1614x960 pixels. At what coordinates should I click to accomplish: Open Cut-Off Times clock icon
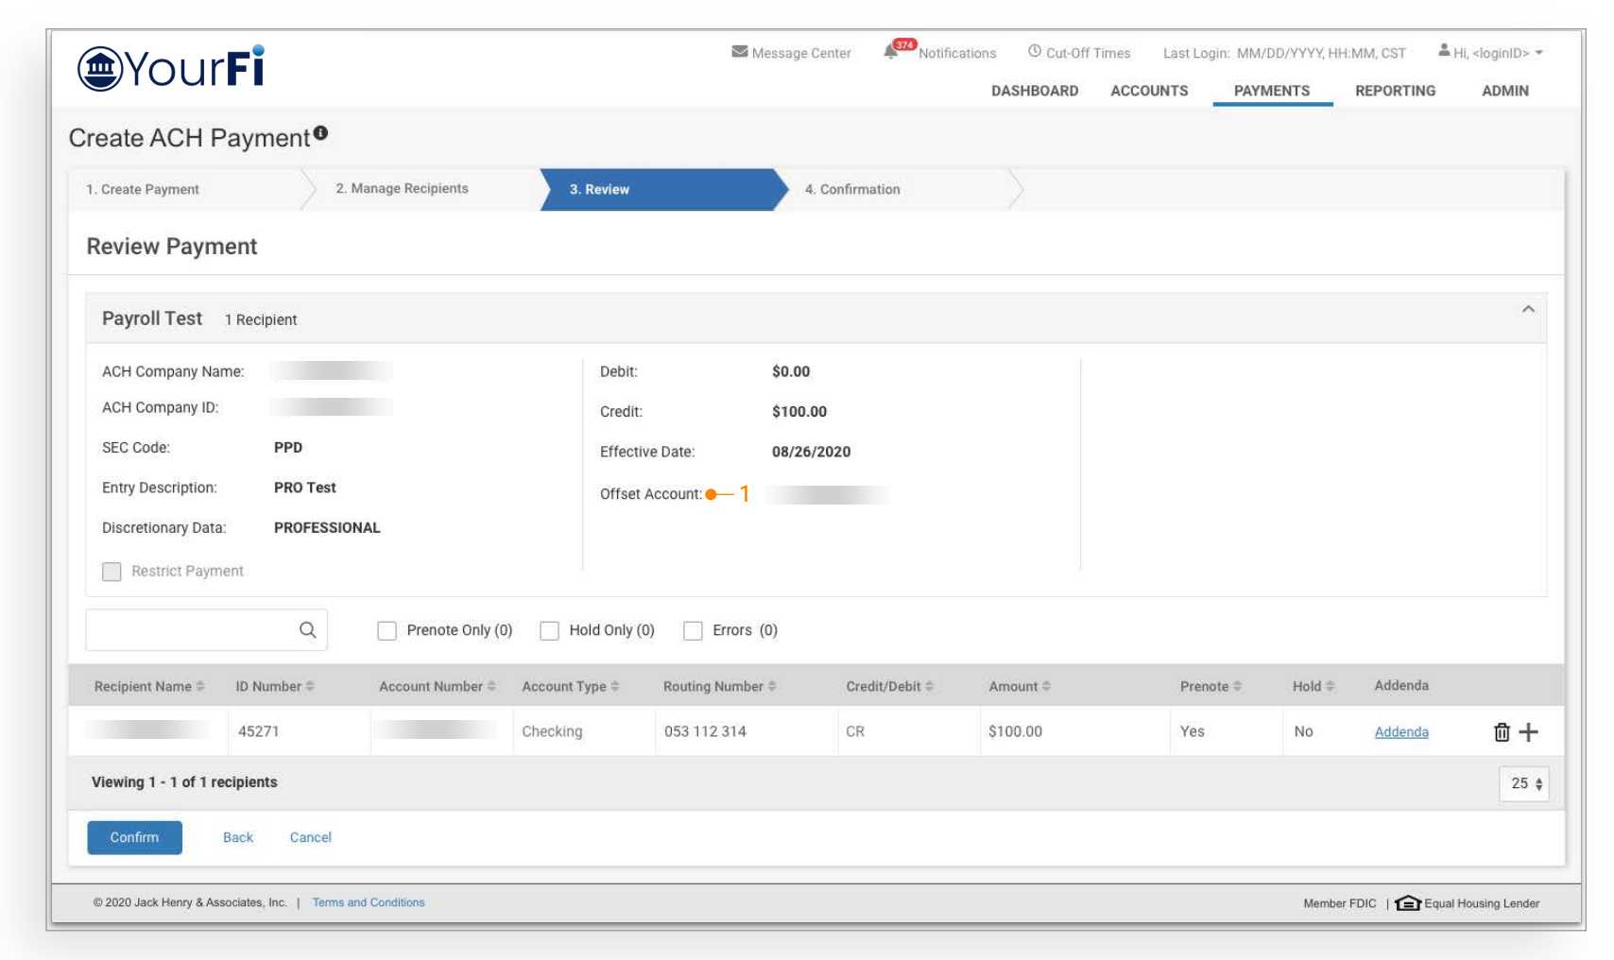(1035, 52)
